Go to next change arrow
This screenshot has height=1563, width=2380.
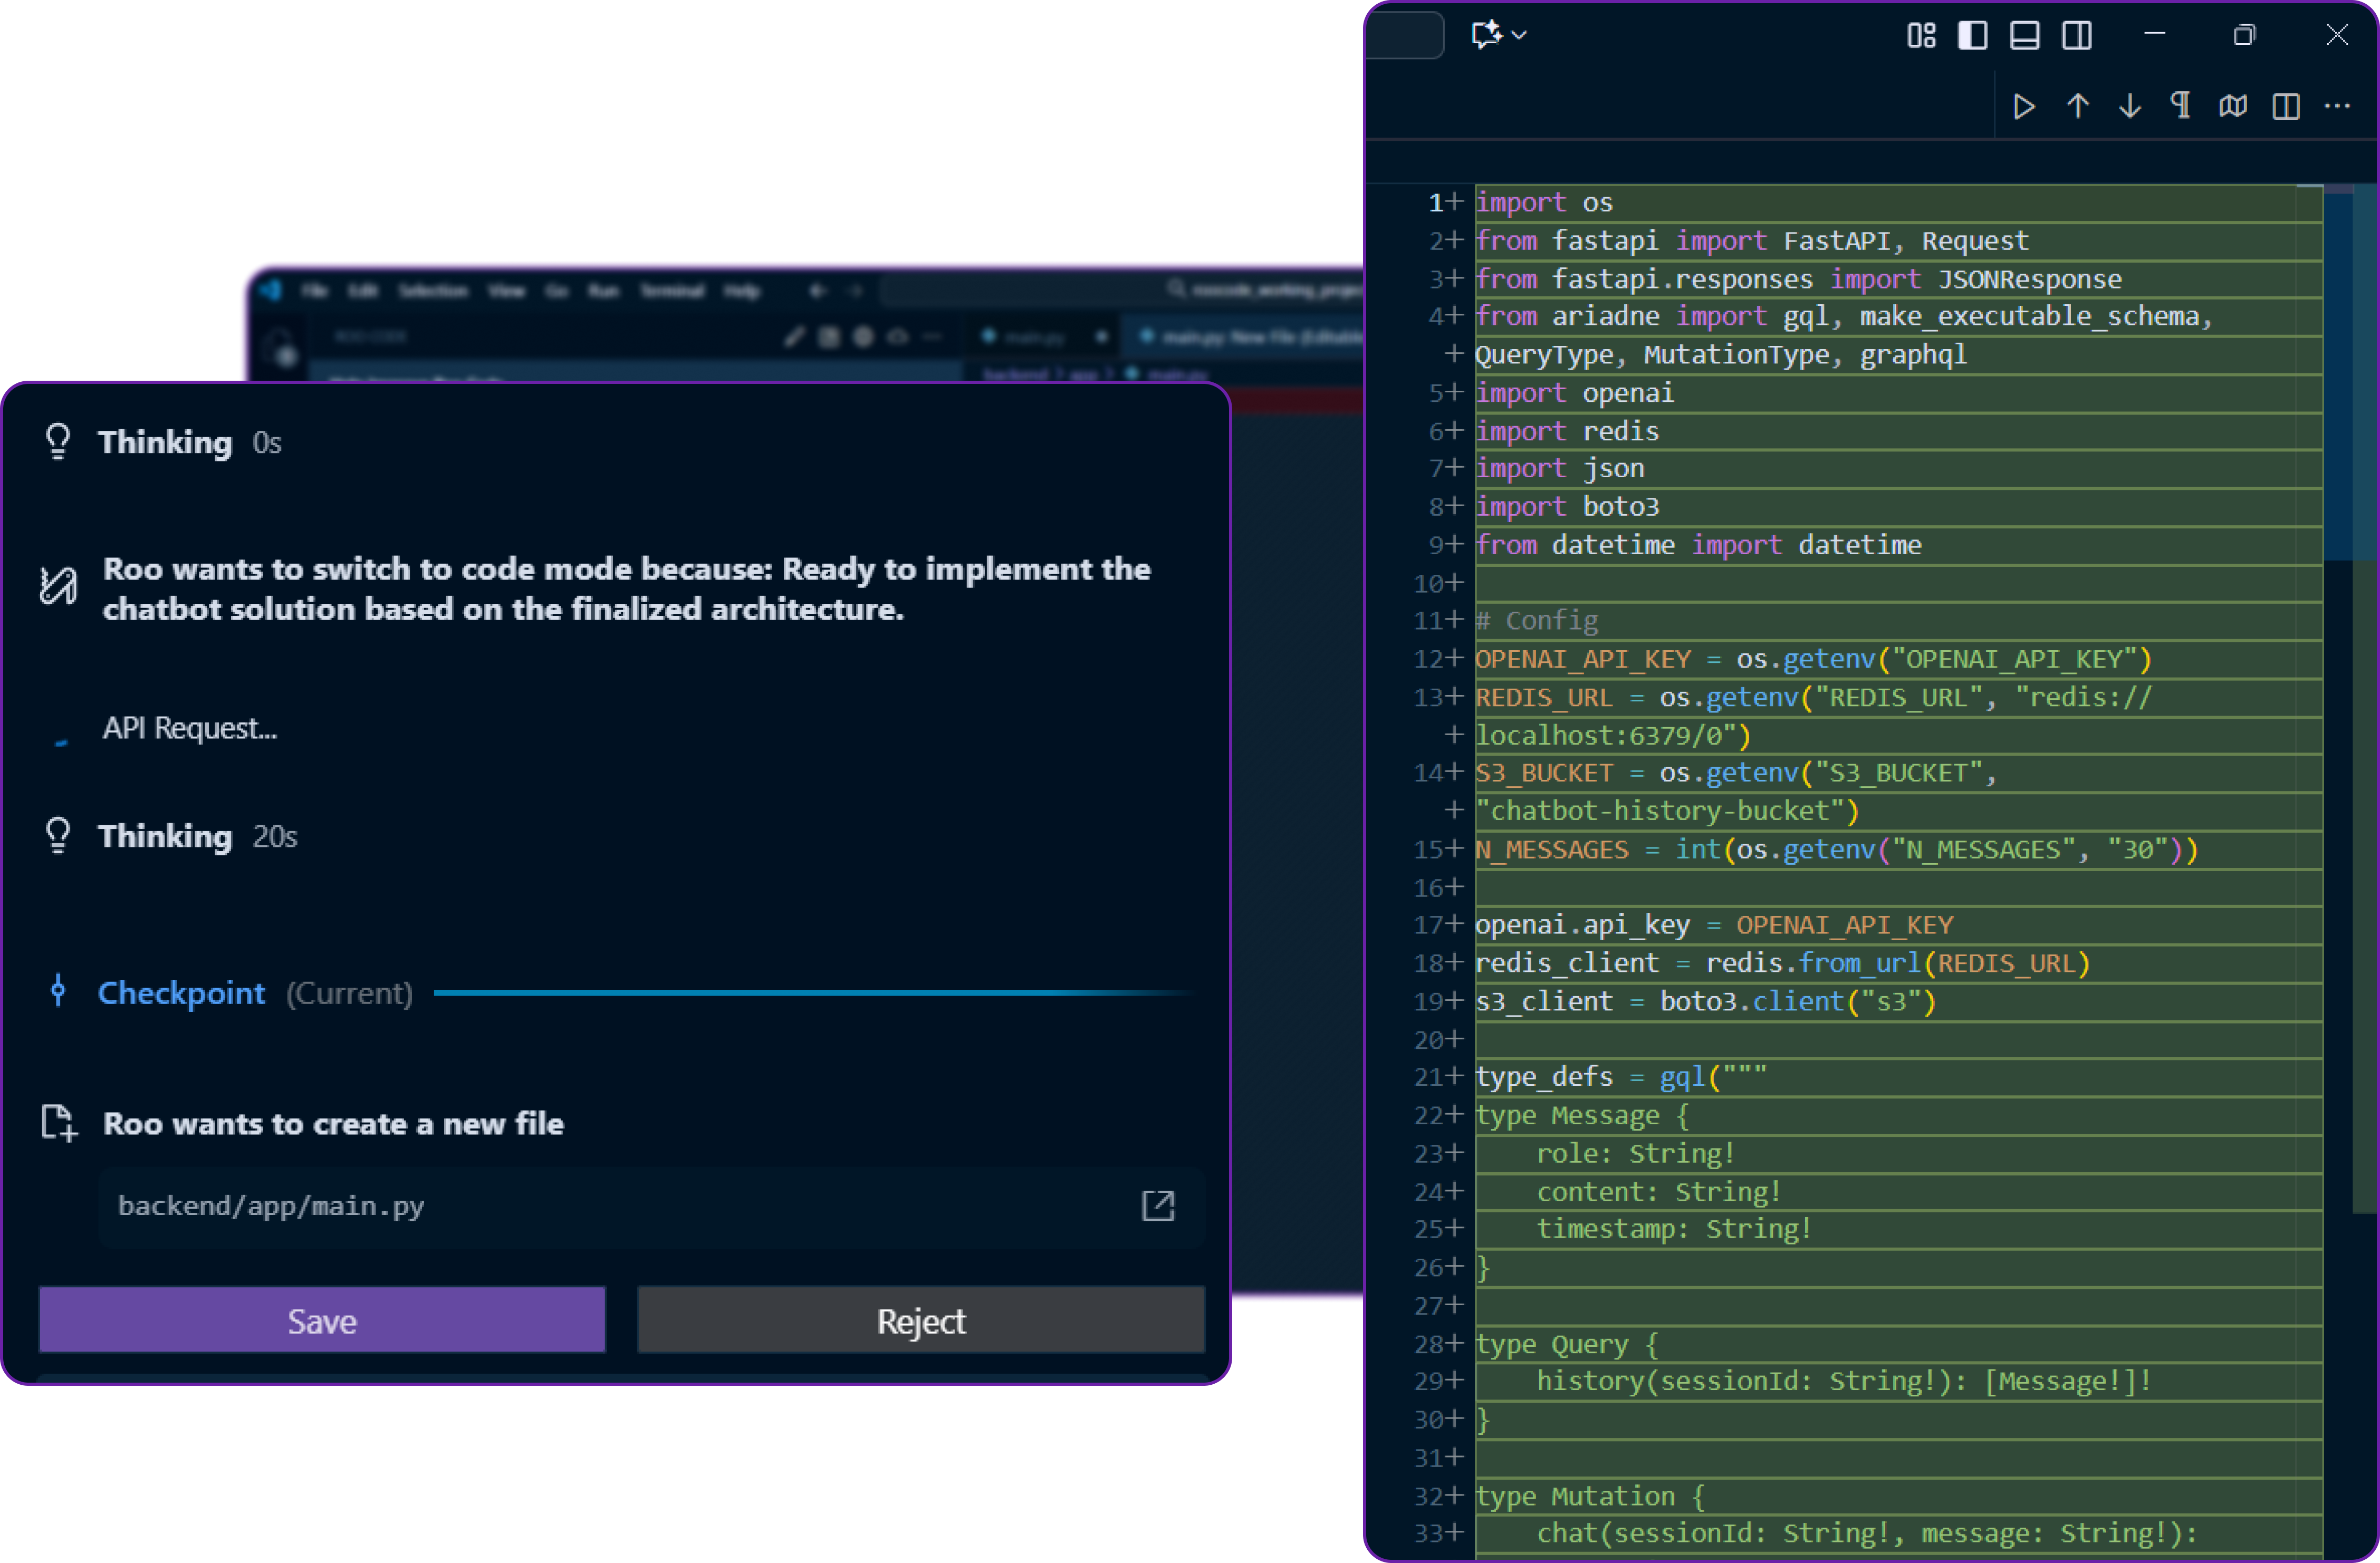pos(2129,106)
